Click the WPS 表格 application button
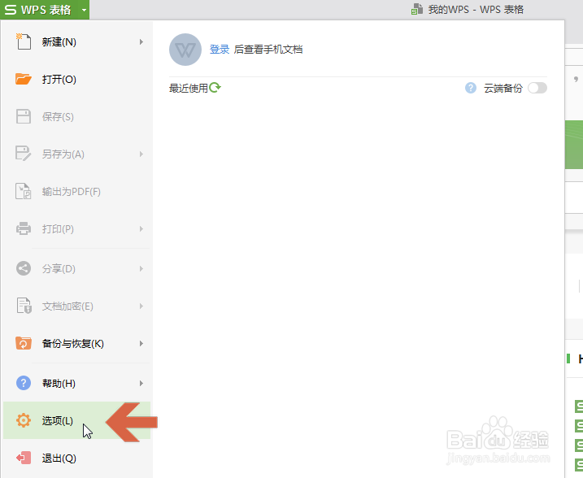 click(x=45, y=10)
